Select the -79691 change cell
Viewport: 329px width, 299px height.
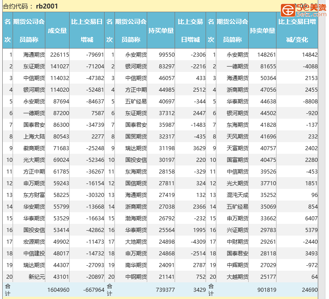tap(95, 55)
